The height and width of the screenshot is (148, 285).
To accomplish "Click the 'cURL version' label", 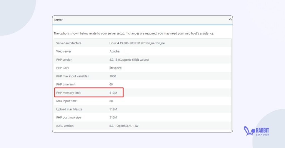I will coord(65,126).
